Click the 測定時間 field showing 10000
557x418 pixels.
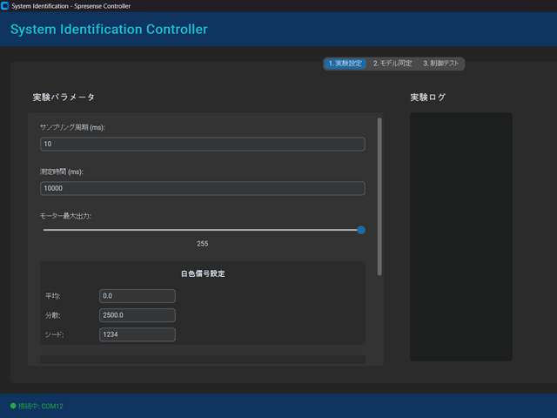pos(202,188)
